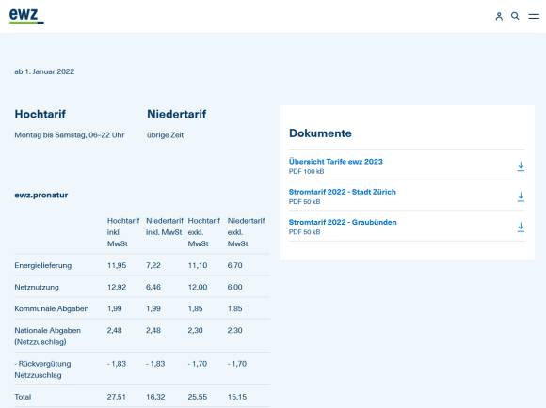
Task: Click the Total value 25,55
Action: (x=198, y=397)
